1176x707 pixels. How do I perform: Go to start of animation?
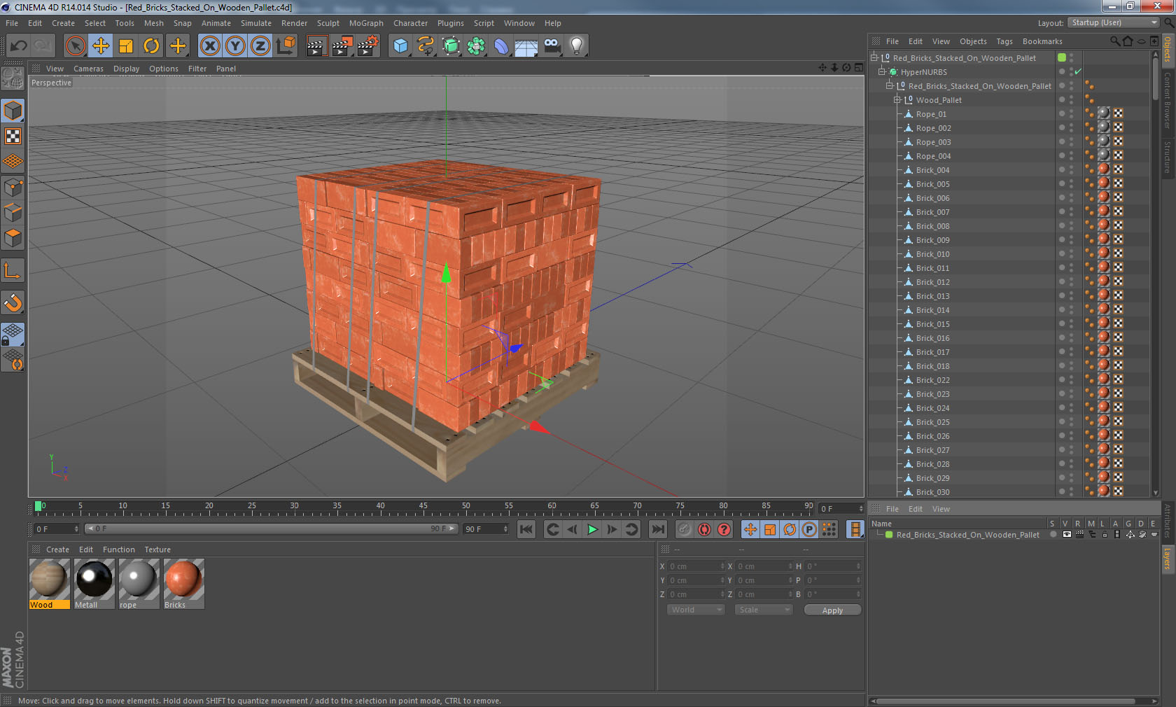click(526, 529)
